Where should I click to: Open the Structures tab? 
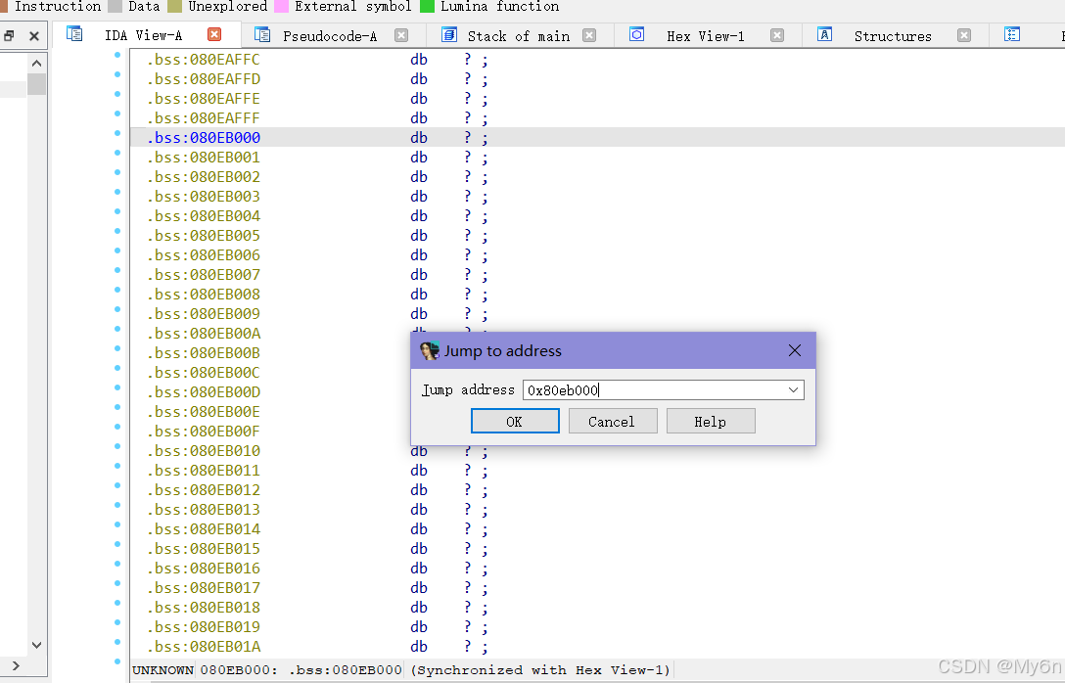tap(893, 36)
